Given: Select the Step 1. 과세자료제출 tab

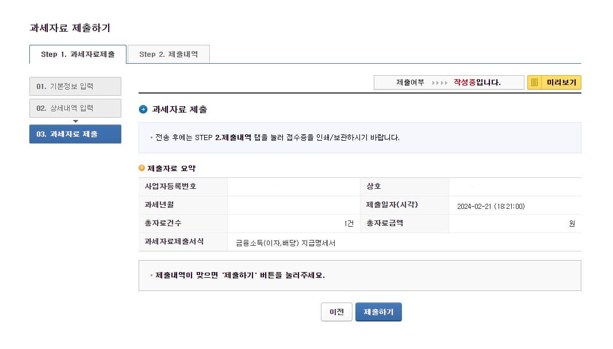Looking at the screenshot, I should click(78, 54).
